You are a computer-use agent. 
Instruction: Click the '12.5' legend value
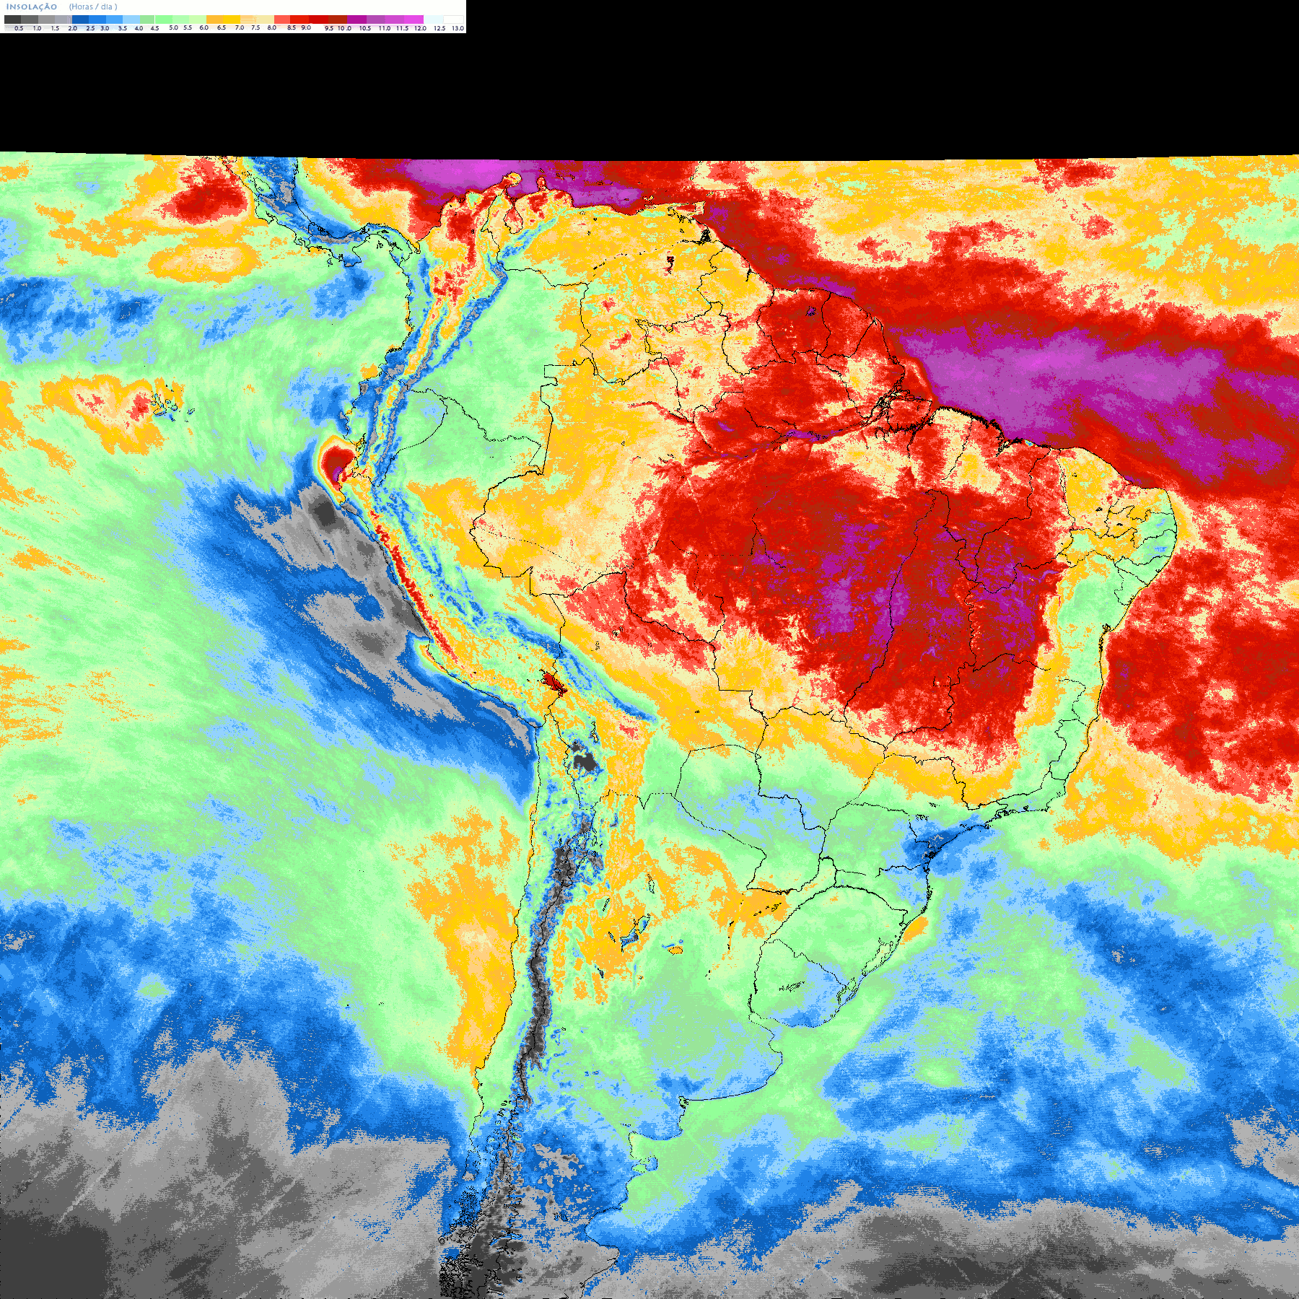(x=439, y=28)
